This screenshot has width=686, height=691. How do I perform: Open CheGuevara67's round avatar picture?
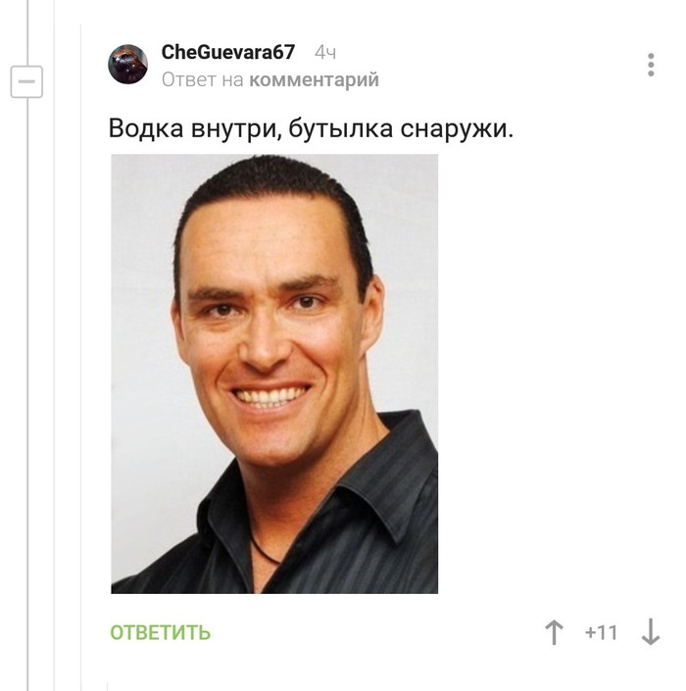pos(127,65)
